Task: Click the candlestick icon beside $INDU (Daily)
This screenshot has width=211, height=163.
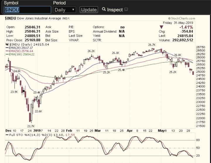Action: click(7, 44)
